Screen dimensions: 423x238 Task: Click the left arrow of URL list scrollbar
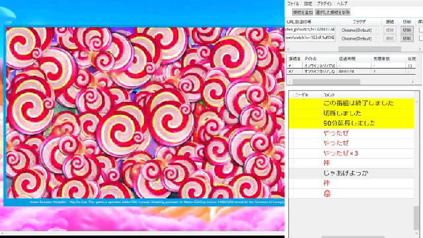click(288, 49)
